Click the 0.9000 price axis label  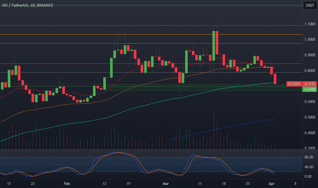coord(310,55)
